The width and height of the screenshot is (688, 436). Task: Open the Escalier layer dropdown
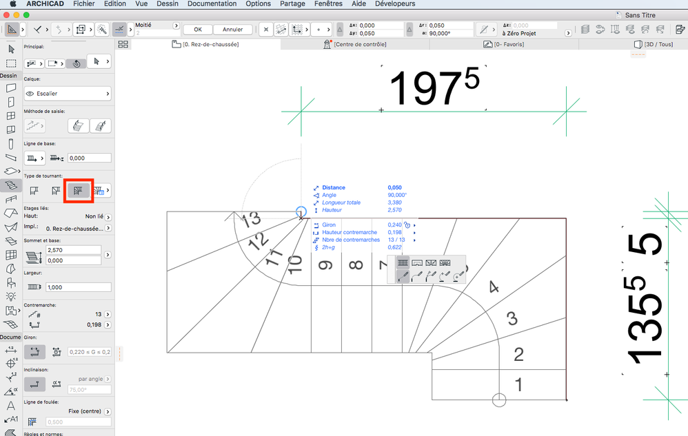(68, 94)
